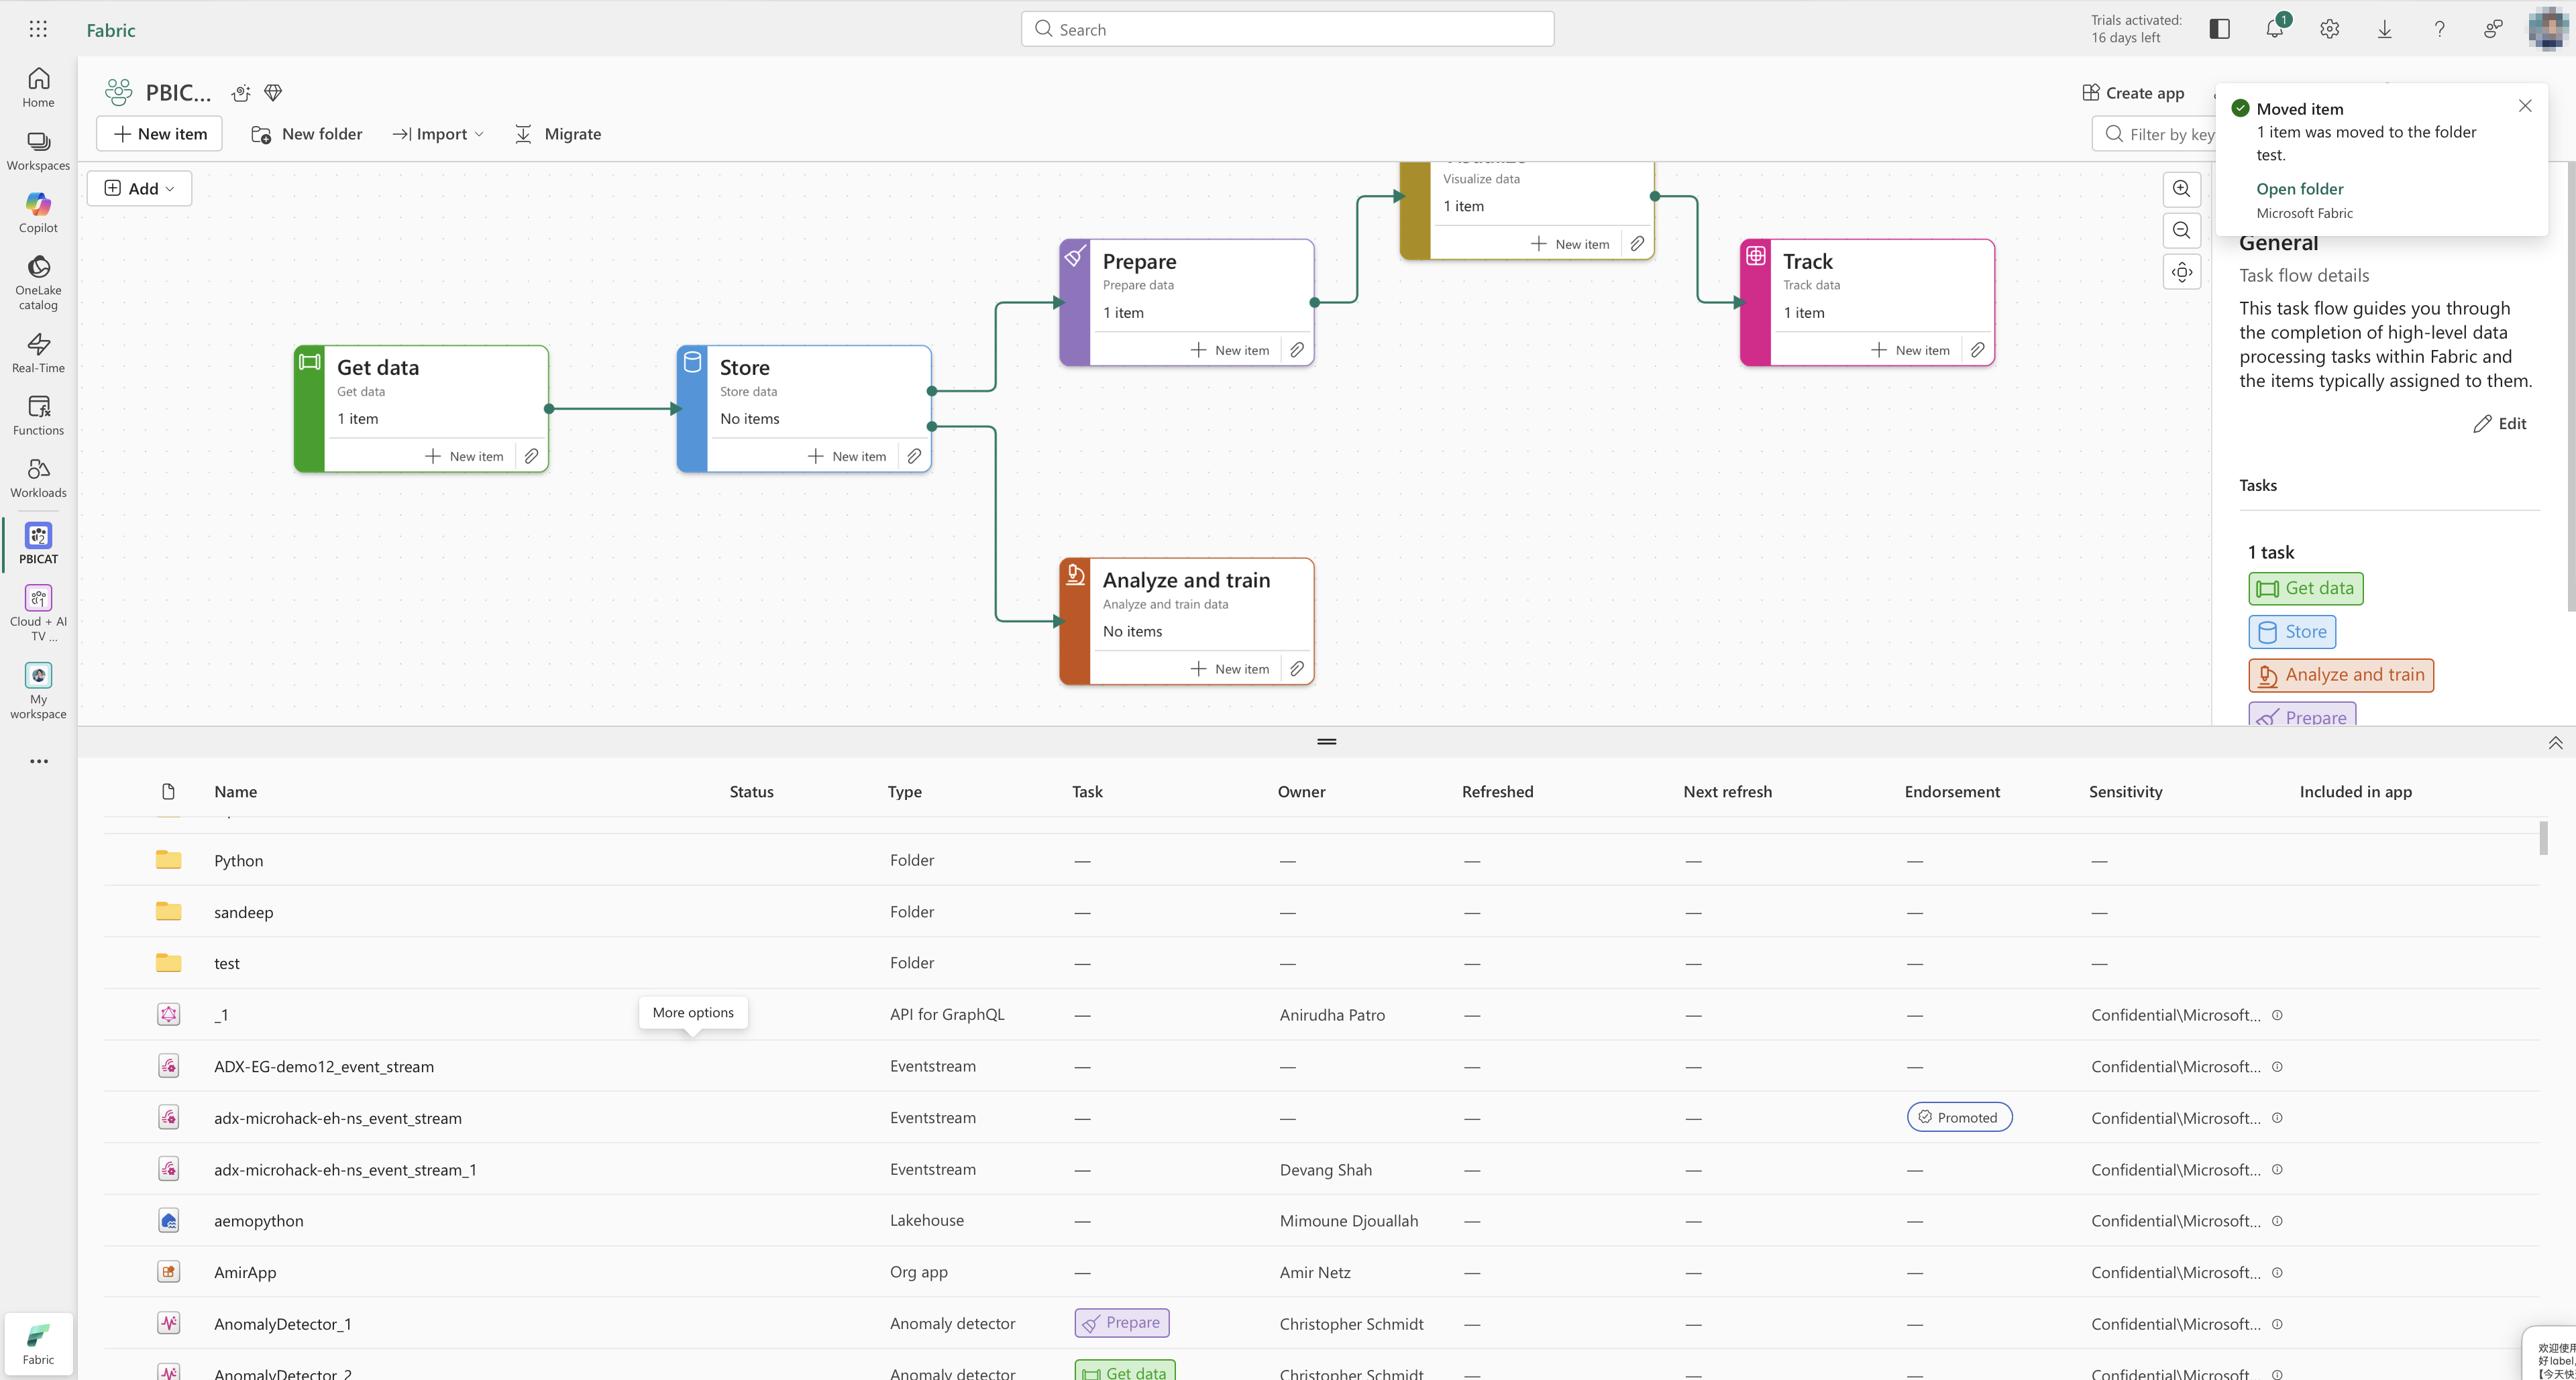The image size is (2576, 1380).
Task: Open the Cloud + AI TV workspace
Action: pyautogui.click(x=38, y=613)
